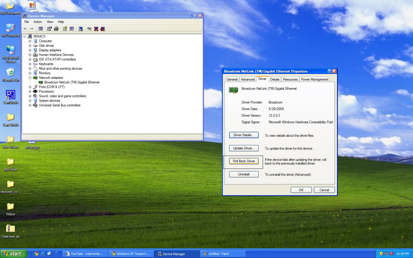
Task: Click Cancel in the Properties dialog
Action: point(324,190)
